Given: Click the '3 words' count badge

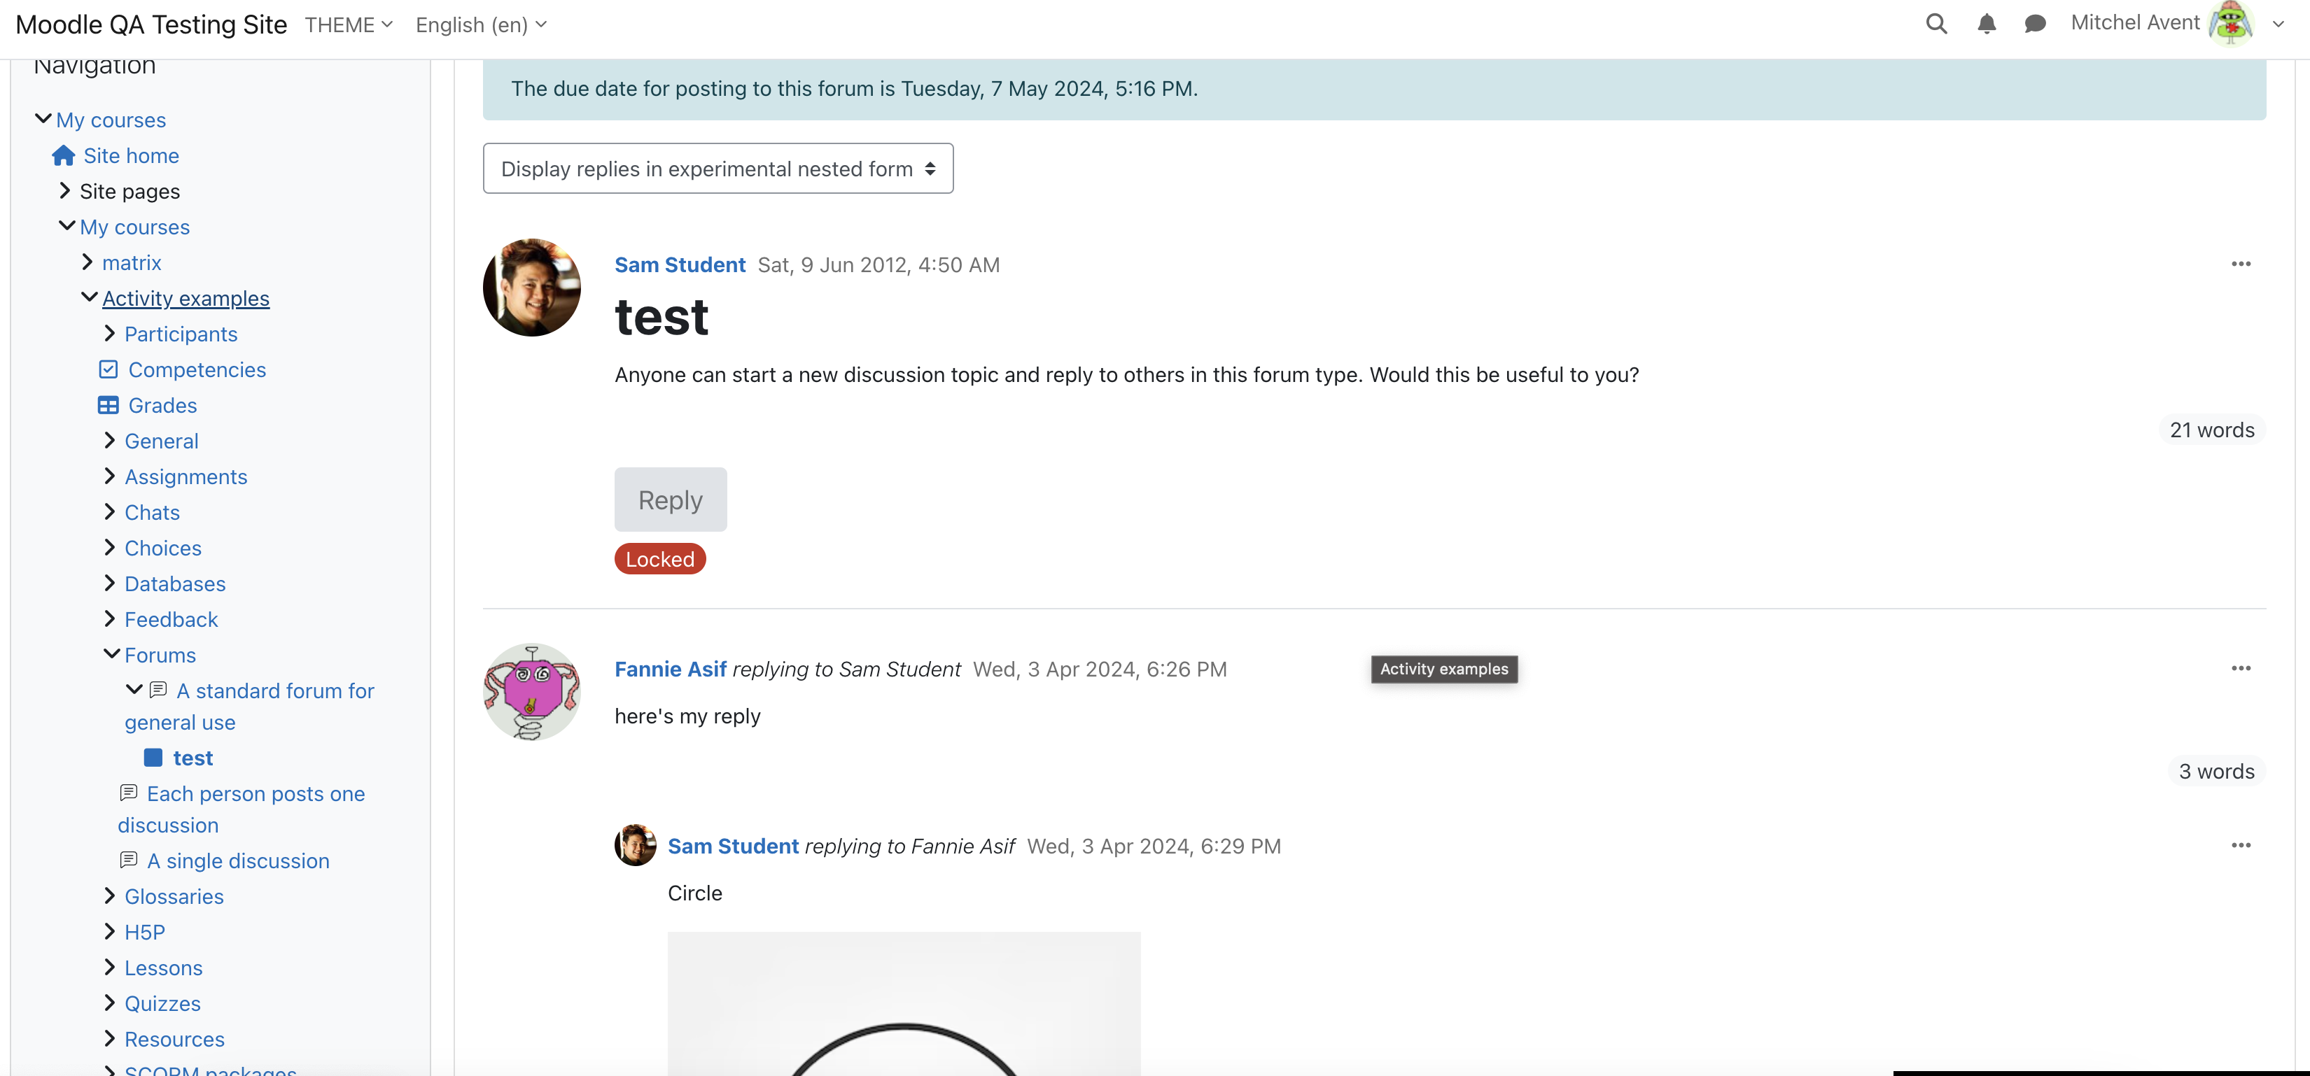Looking at the screenshot, I should click(x=2215, y=772).
